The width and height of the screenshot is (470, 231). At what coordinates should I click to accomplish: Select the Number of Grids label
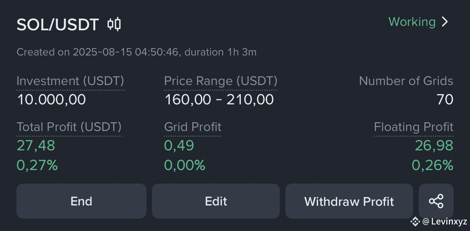tap(406, 81)
